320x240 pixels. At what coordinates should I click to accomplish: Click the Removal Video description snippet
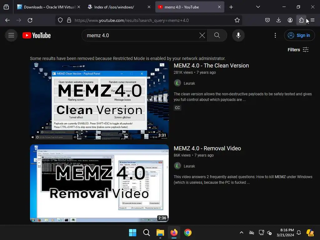coord(243,180)
